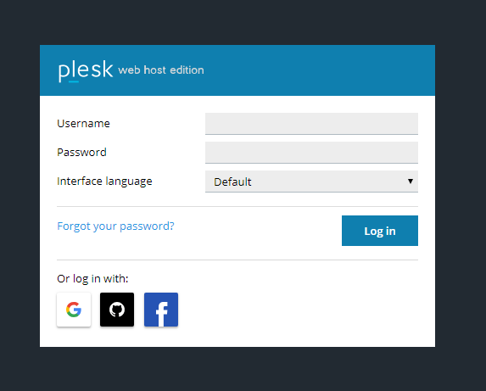Click the 'web host edition' header text

click(x=161, y=70)
